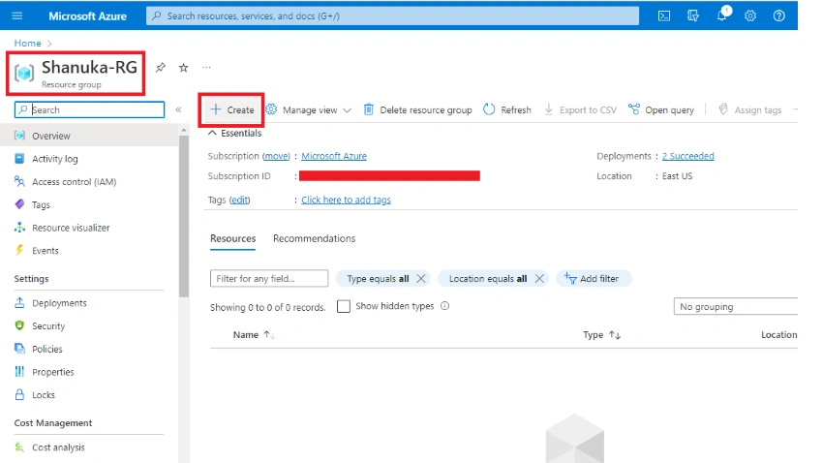Remove the Location equals all filter

coord(539,278)
